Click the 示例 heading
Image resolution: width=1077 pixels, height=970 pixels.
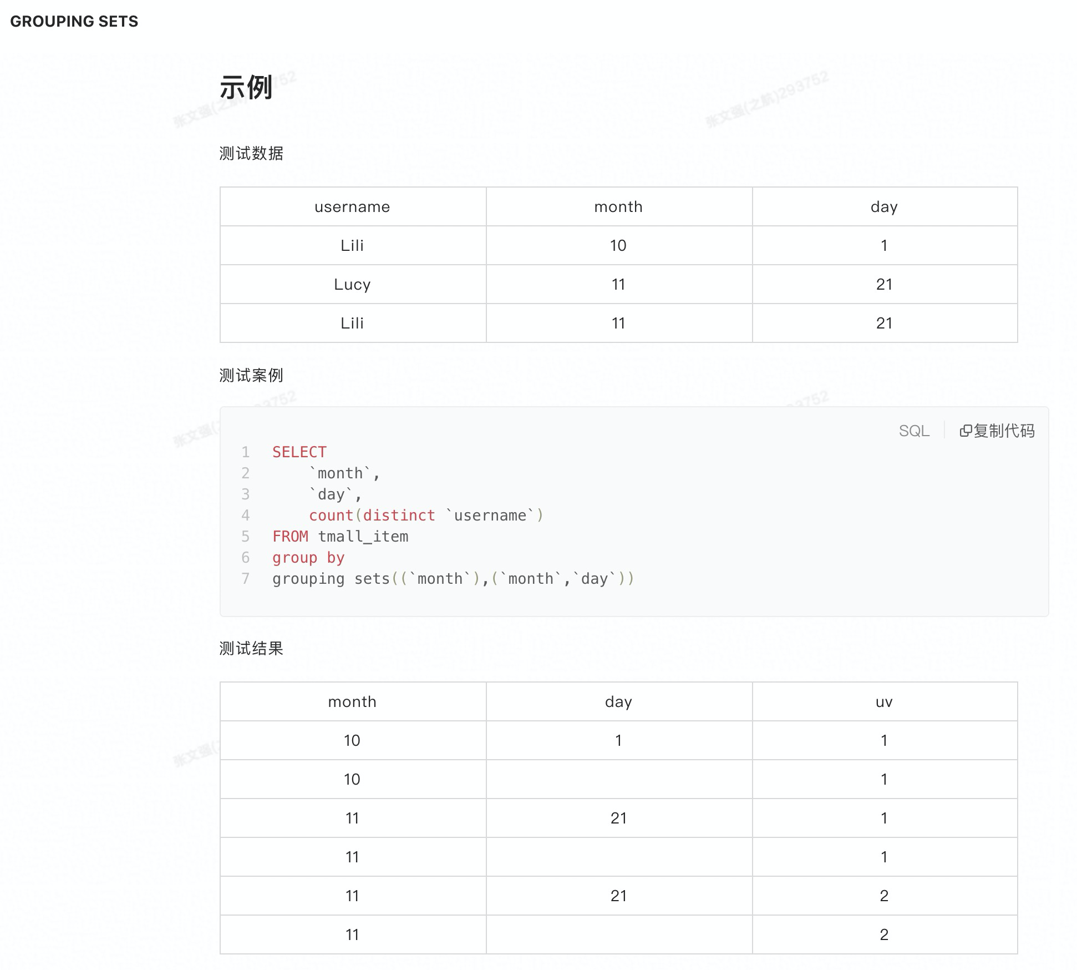click(246, 87)
